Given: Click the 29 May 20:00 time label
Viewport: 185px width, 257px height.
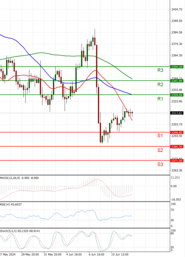Looking at the screenshot, I should 30,255.
